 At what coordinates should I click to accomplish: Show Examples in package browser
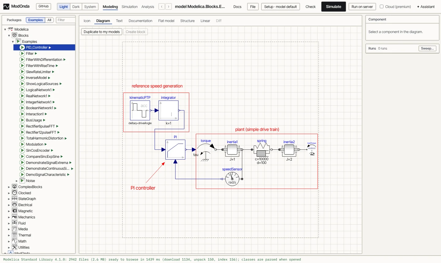pos(36,20)
